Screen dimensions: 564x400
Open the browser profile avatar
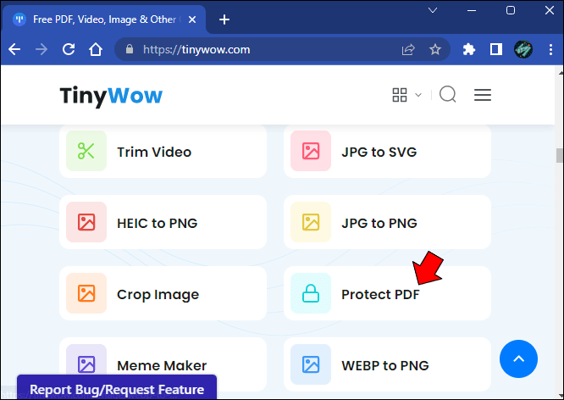tap(523, 49)
